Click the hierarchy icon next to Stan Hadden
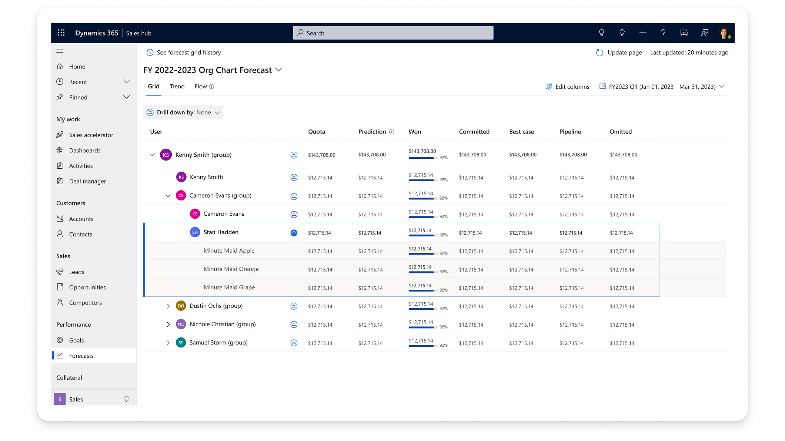This screenshot has width=785, height=441. click(x=294, y=233)
